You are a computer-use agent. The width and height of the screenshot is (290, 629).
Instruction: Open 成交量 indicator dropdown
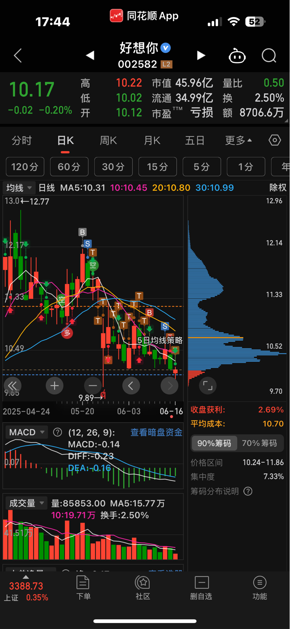pyautogui.click(x=27, y=503)
